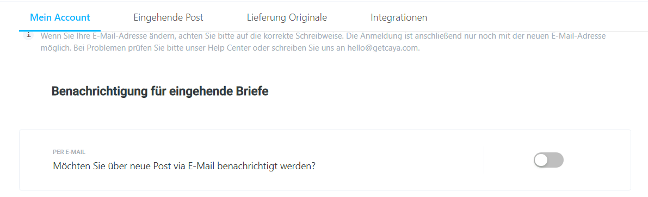This screenshot has height=197, width=648.
Task: Enable email notifications for new post
Action: click(x=548, y=160)
